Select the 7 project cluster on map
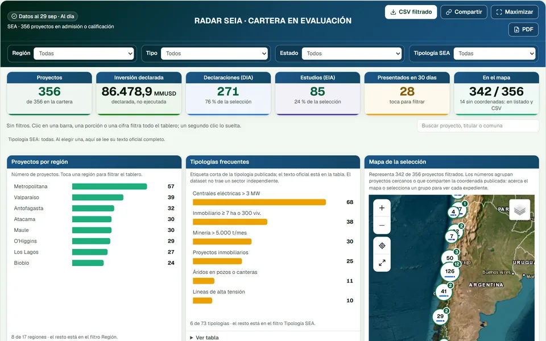Image resolution: width=546 pixels, height=341 pixels. point(452,236)
